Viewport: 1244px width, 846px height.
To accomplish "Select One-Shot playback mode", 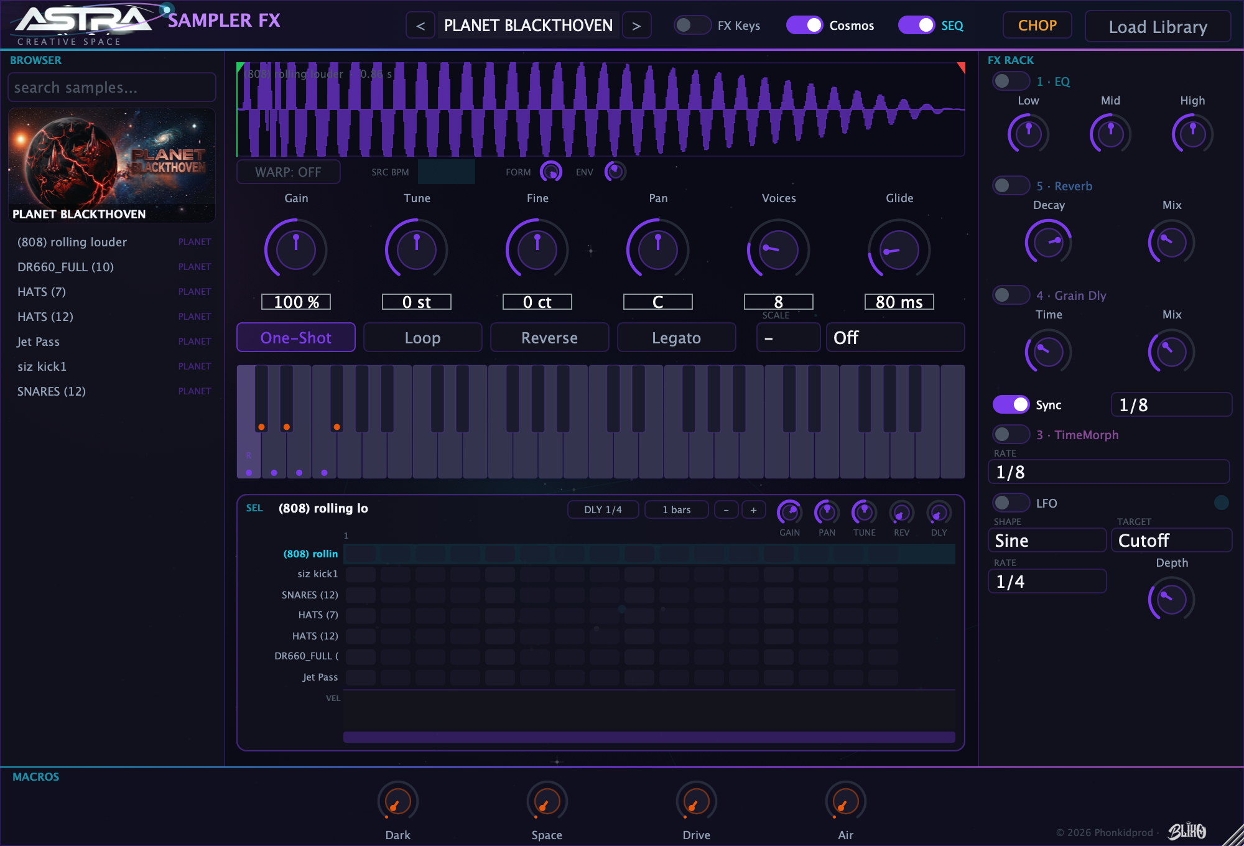I will [296, 337].
